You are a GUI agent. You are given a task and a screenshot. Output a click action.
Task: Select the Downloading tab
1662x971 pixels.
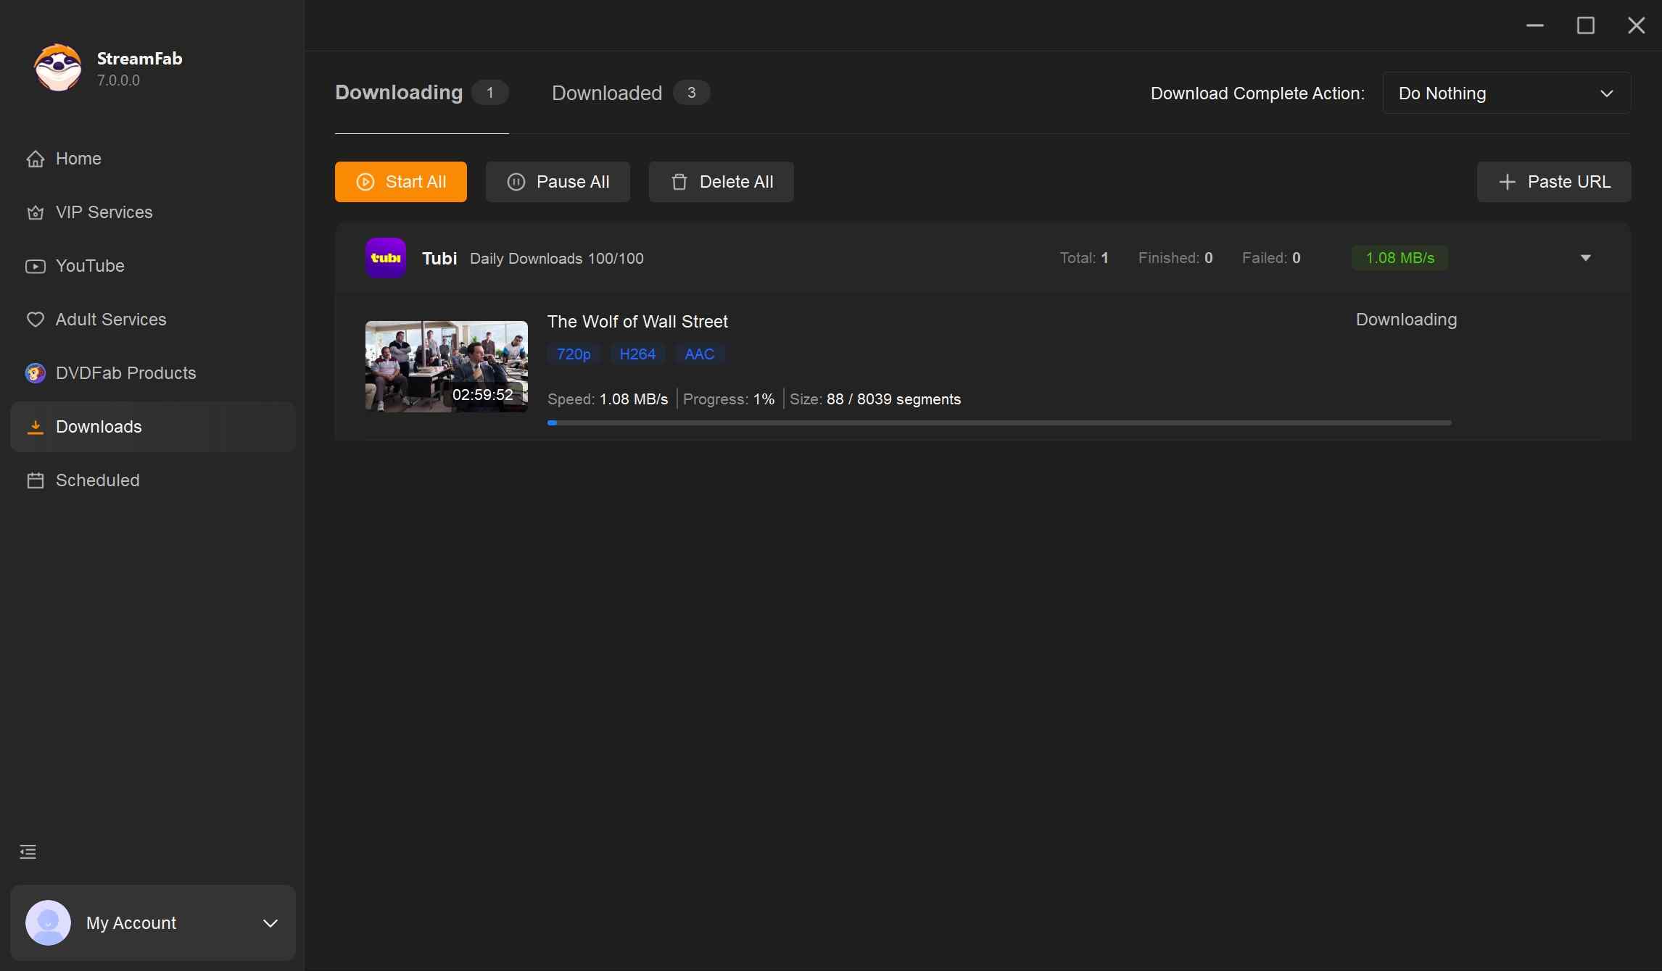point(398,93)
